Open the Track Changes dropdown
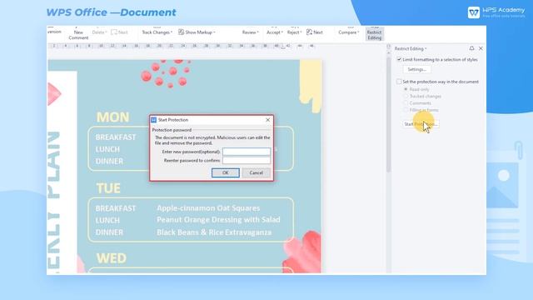533x300 pixels. pos(157,32)
